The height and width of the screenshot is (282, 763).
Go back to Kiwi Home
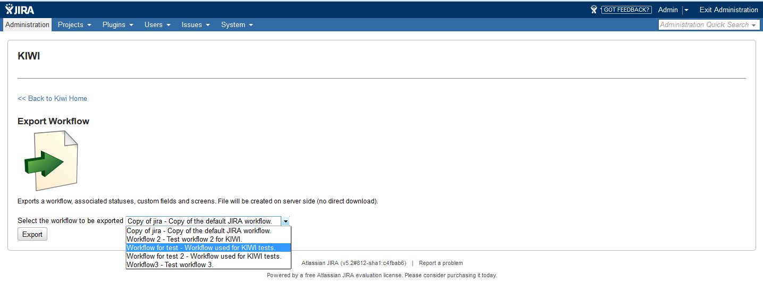[52, 98]
